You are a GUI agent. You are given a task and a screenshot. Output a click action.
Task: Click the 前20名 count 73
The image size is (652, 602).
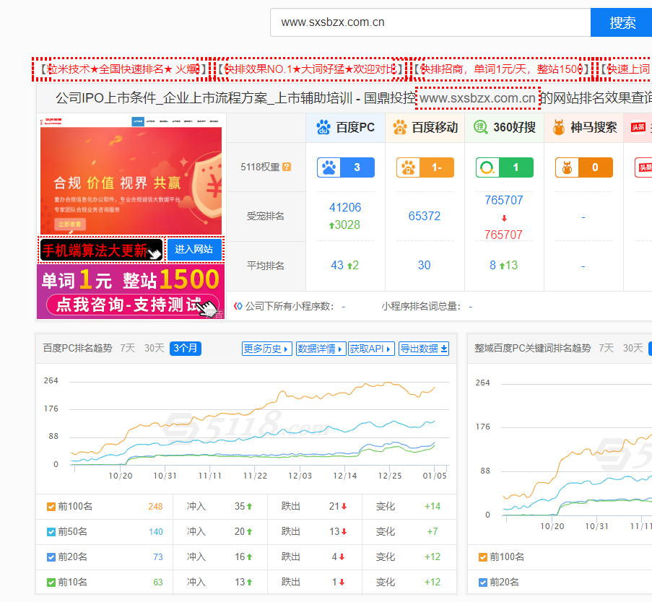pyautogui.click(x=158, y=557)
